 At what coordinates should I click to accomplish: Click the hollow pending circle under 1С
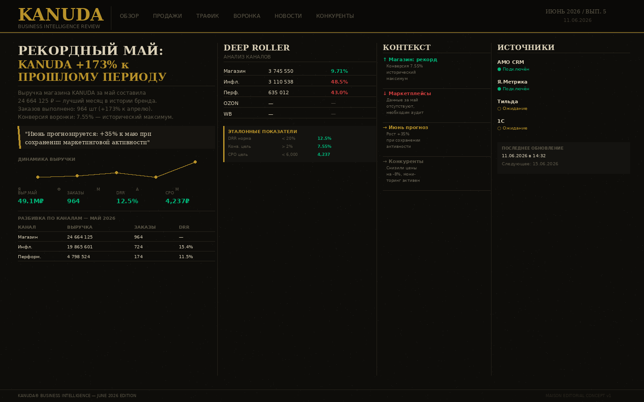[x=499, y=128]
